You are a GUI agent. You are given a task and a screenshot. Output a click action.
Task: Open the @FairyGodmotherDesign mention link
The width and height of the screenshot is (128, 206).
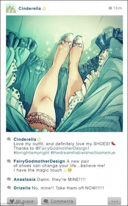click(x=62, y=148)
